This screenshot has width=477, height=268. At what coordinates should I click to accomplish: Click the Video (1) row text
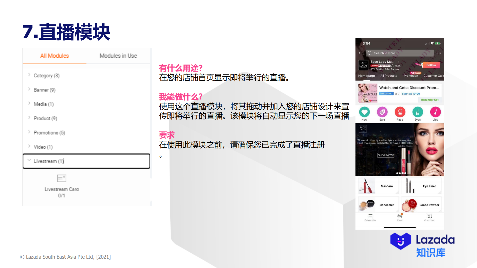point(43,147)
